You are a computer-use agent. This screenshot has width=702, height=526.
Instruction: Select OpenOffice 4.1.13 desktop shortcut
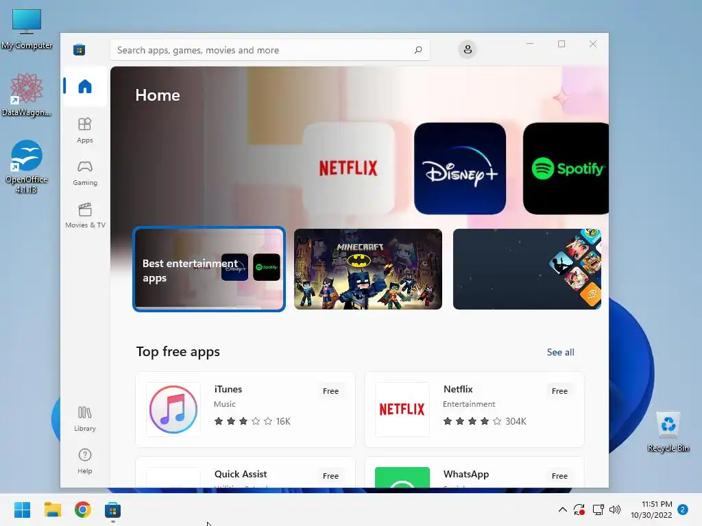pyautogui.click(x=27, y=167)
